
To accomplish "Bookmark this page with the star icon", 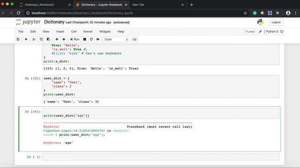I will 245,13.
